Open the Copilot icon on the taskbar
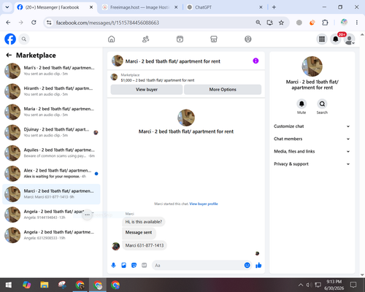This screenshot has height=292, width=365. 26,285
